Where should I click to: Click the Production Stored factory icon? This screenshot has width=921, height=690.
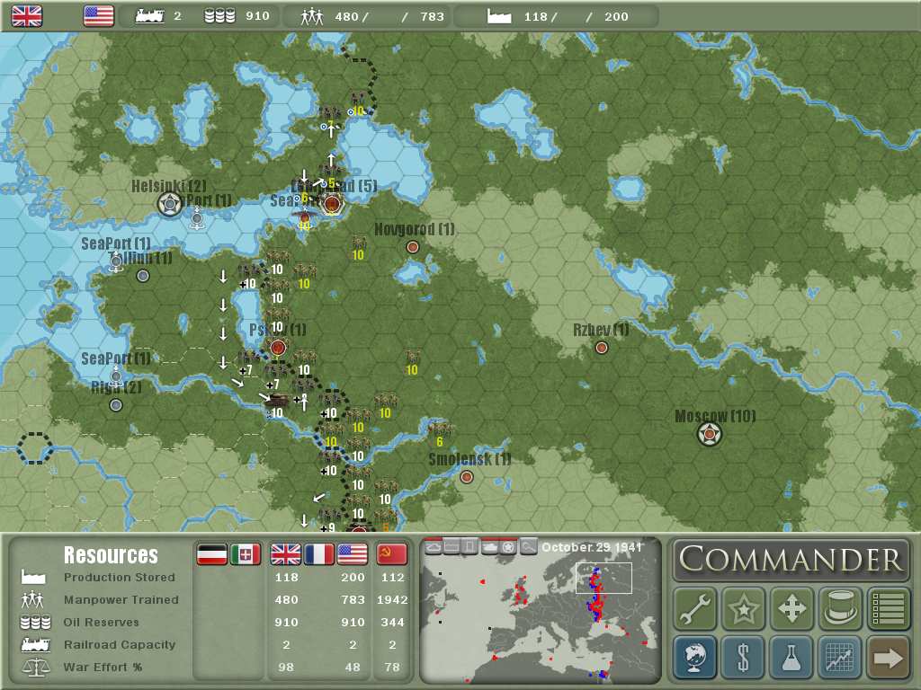tap(33, 577)
